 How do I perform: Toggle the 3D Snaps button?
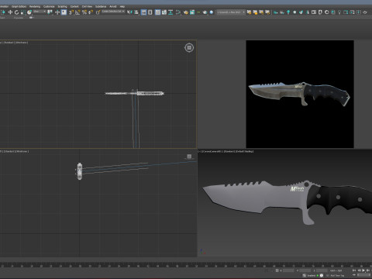tap(71, 12)
